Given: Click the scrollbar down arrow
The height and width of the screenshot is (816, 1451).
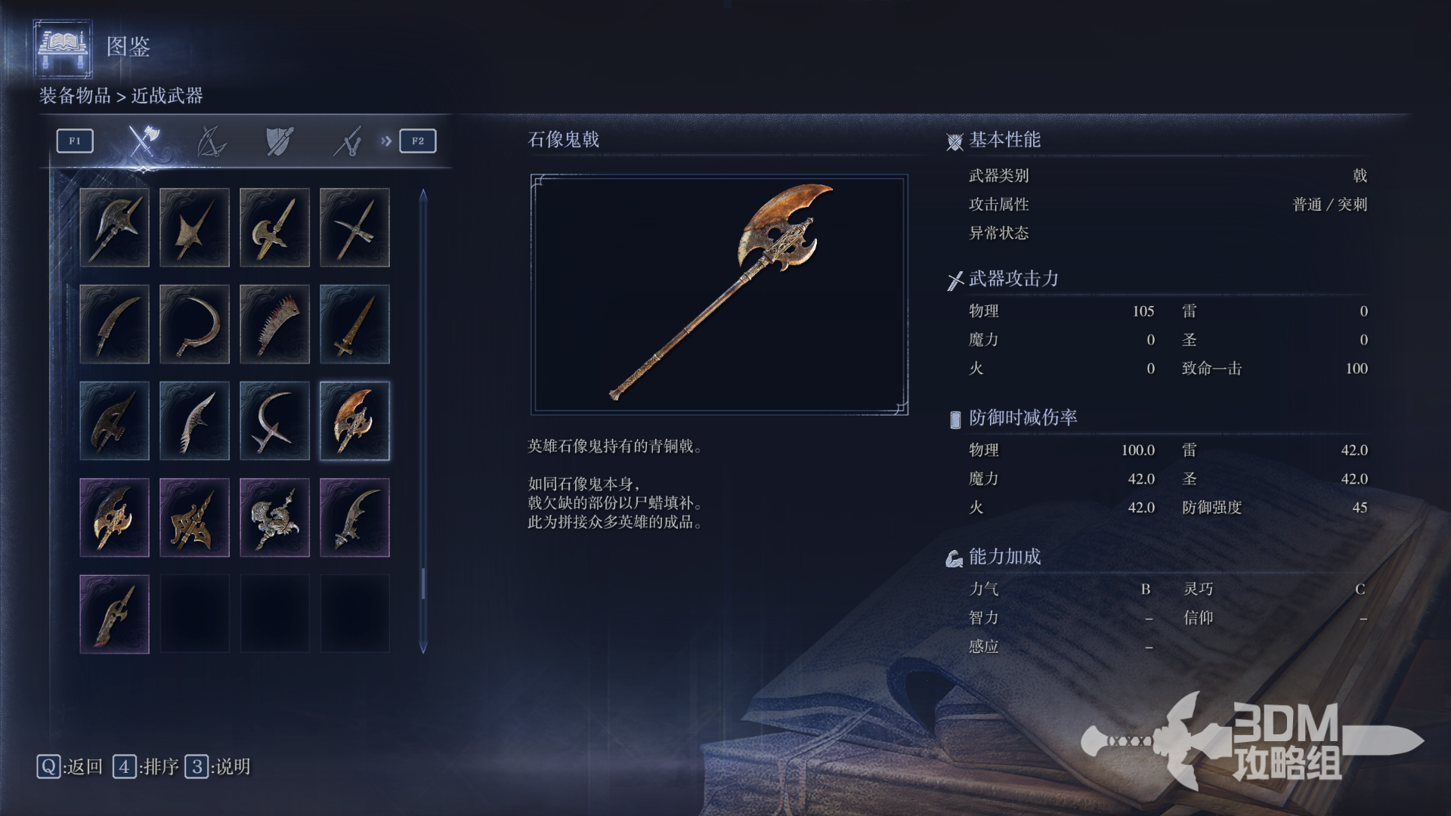Looking at the screenshot, I should (x=423, y=648).
